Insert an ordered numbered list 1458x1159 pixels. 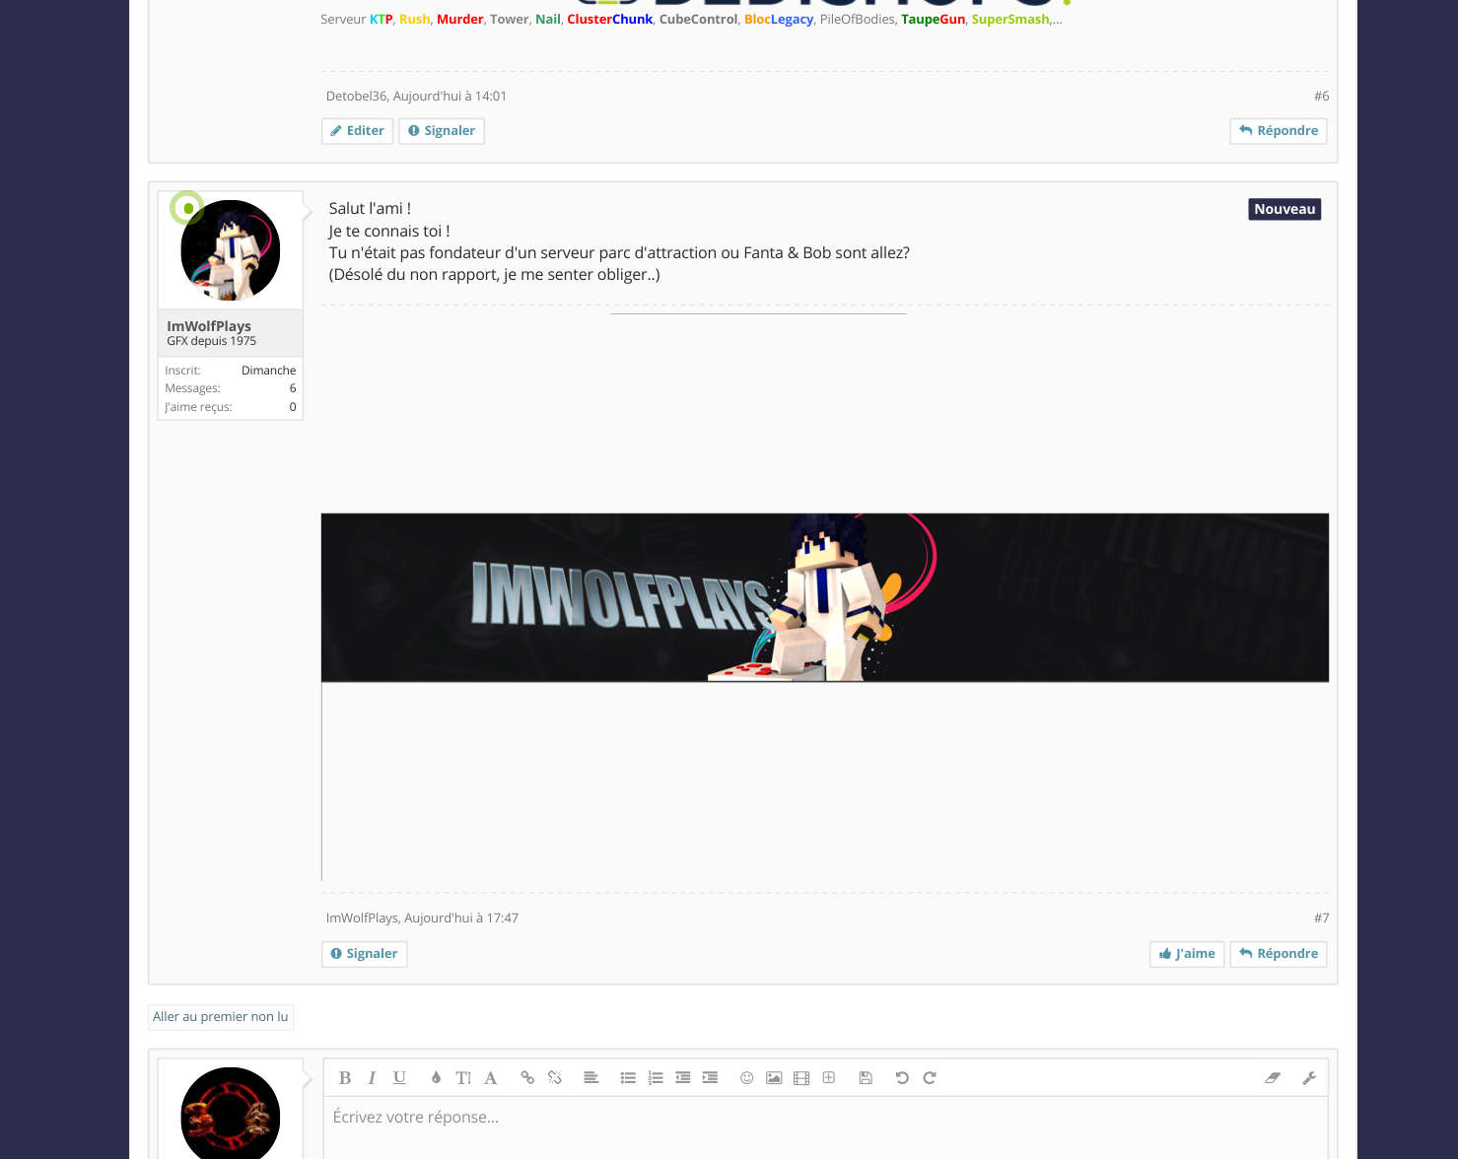656,1078
